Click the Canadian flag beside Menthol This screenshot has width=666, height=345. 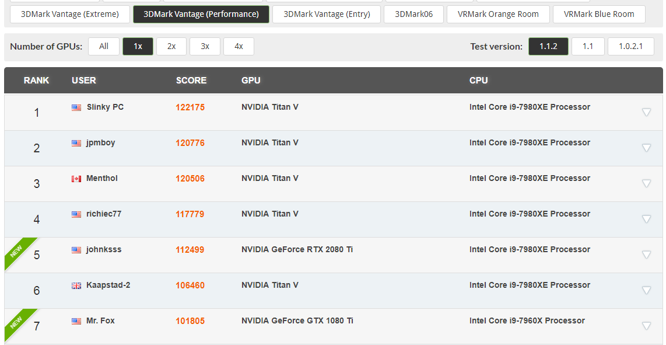pyautogui.click(x=76, y=179)
